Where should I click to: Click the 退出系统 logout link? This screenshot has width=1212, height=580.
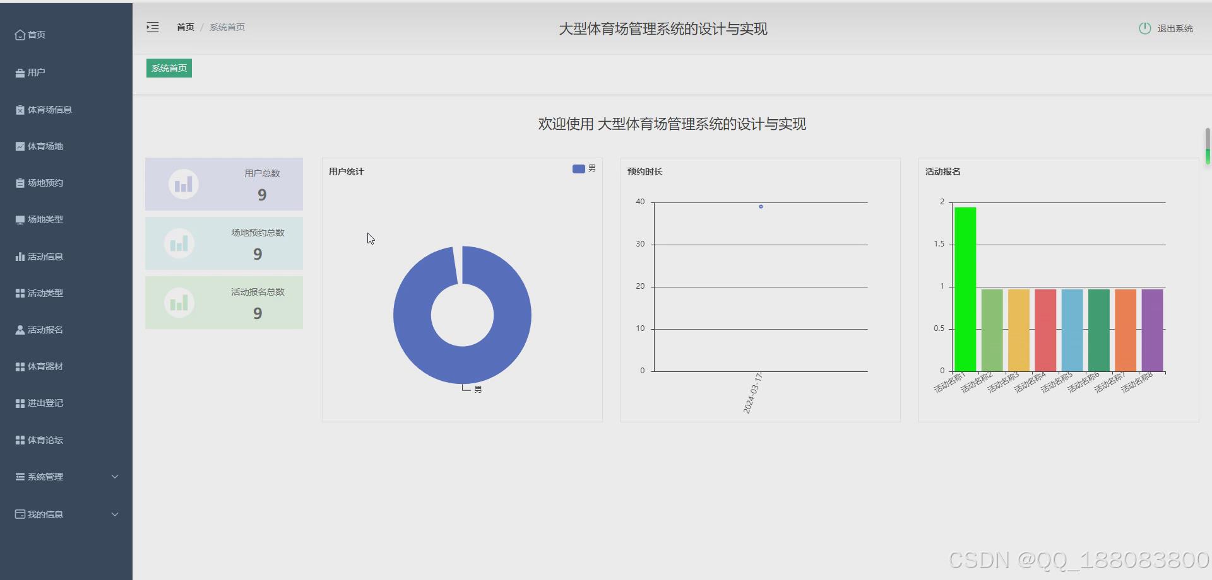[x=1175, y=28]
